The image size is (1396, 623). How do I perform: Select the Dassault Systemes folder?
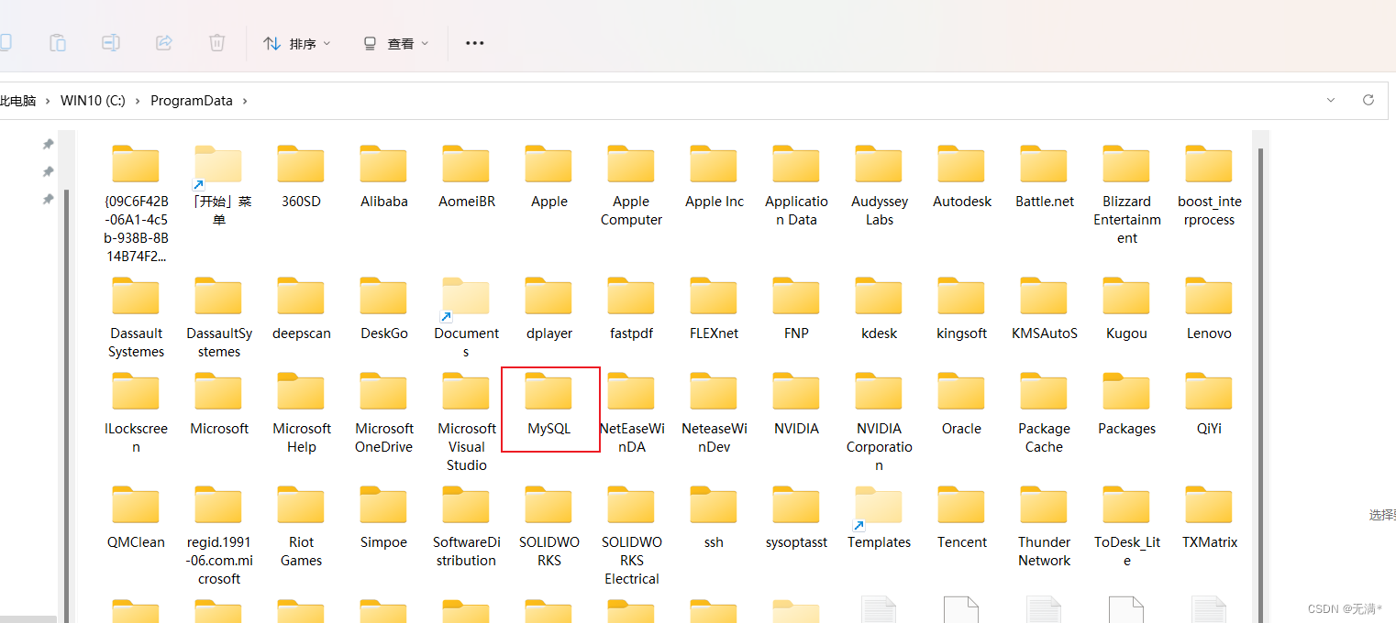point(136,318)
